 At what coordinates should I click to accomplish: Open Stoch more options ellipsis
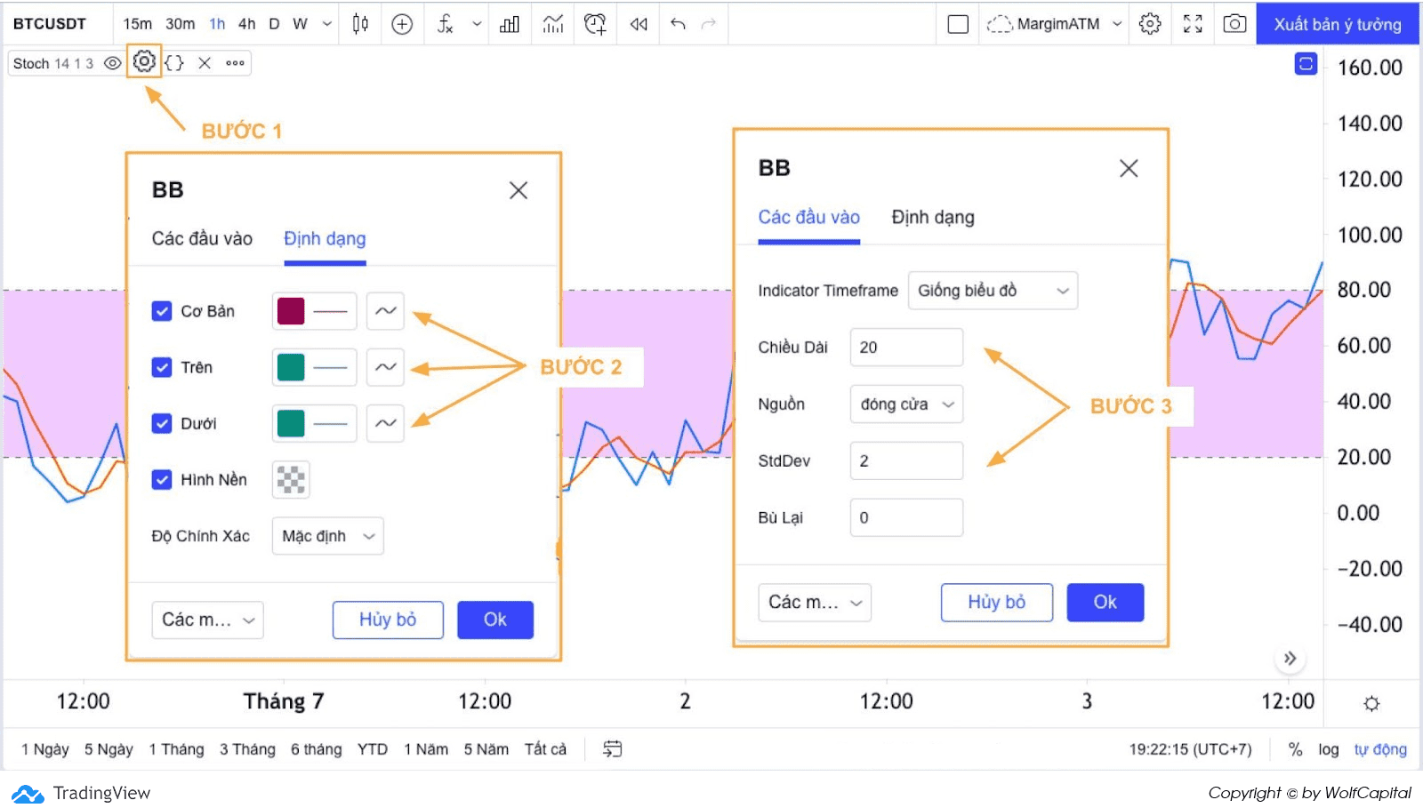point(235,63)
